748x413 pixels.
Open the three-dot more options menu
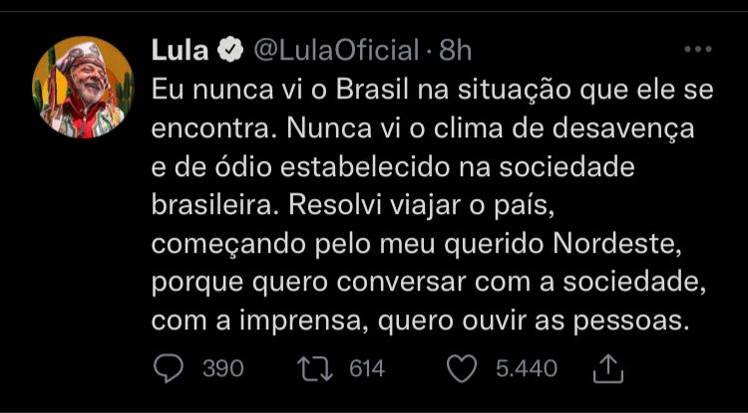click(x=697, y=49)
